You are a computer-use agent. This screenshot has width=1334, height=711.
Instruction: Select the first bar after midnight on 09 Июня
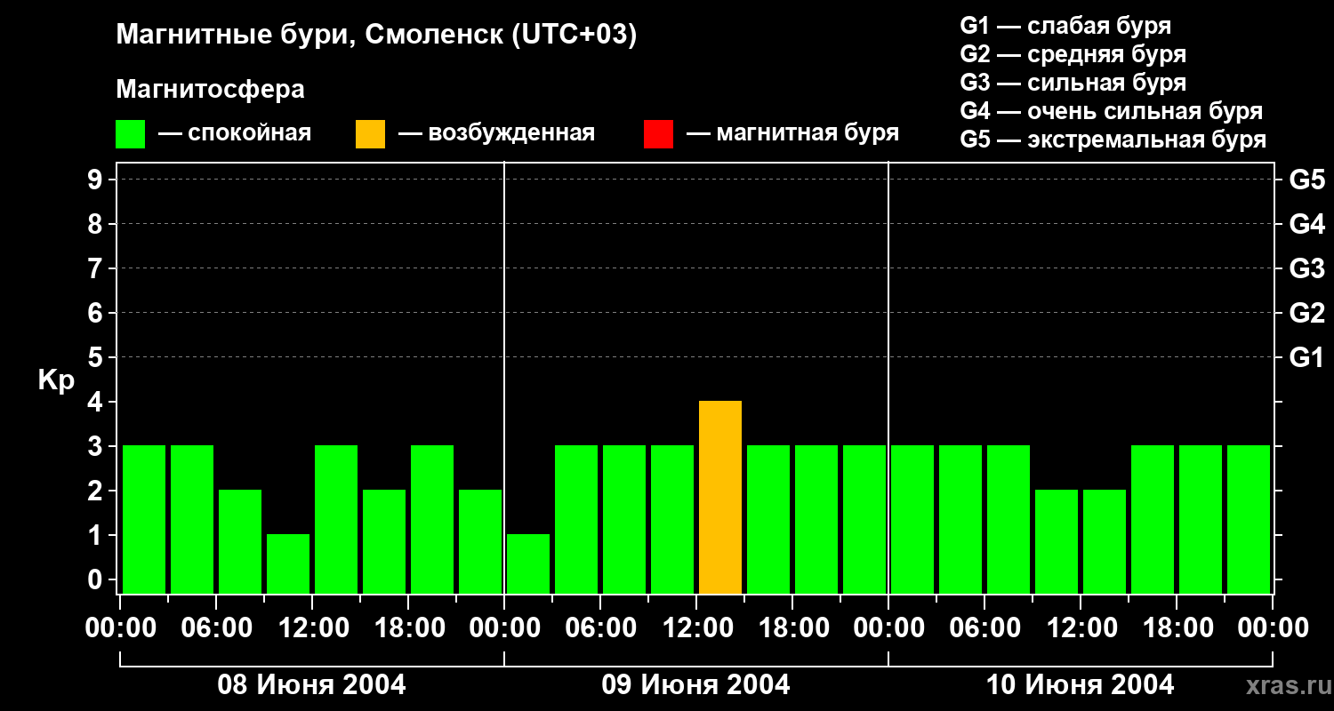tap(528, 564)
